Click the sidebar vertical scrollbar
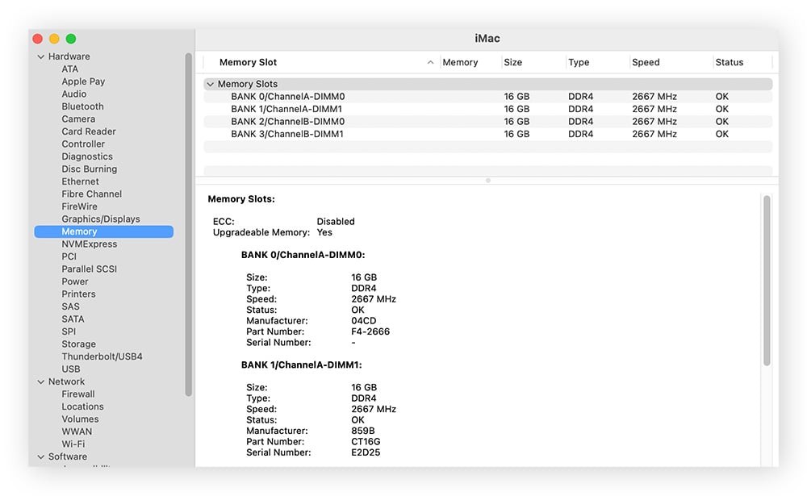Screen dimensions: 807x496 point(188,224)
